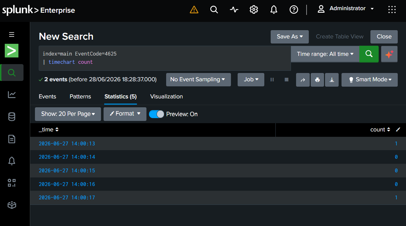Click the New Search page title
Image resolution: width=406 pixels, height=226 pixels.
66,37
